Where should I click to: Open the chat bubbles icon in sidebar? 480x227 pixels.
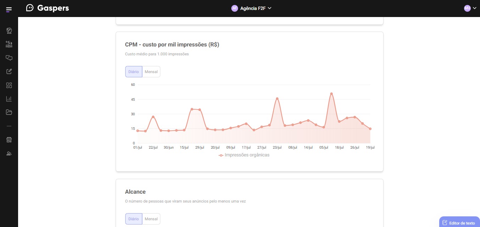click(9, 58)
